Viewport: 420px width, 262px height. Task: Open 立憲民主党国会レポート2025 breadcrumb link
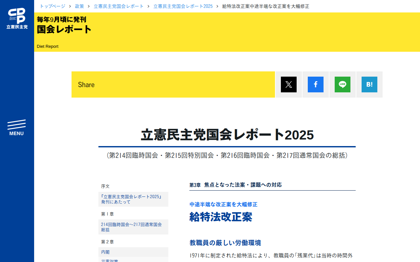click(x=183, y=6)
